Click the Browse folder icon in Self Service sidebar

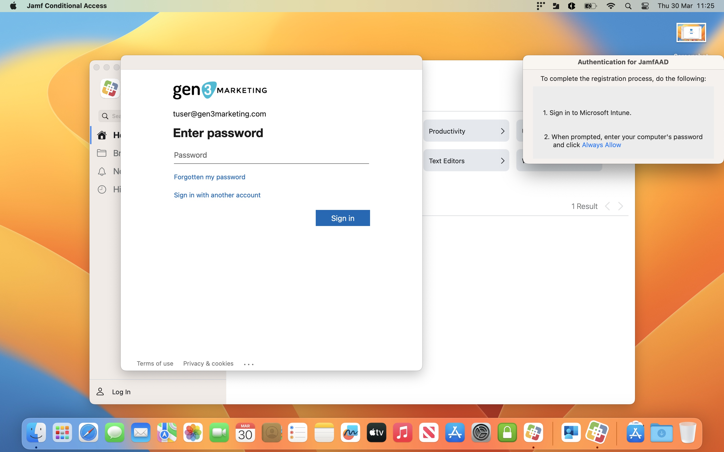[102, 153]
